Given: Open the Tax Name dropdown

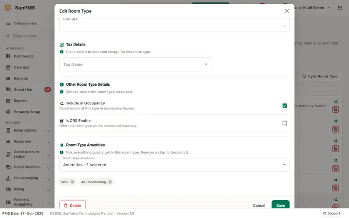Looking at the screenshot, I should 135,64.
